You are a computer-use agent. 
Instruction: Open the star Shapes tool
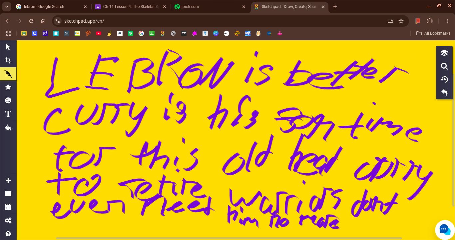pyautogui.click(x=8, y=87)
